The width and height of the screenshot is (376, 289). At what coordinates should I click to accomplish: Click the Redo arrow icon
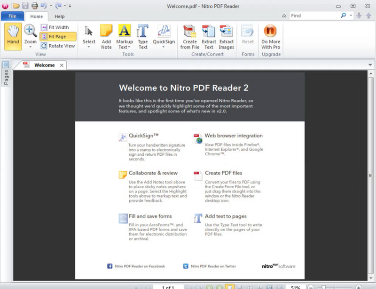click(58, 6)
